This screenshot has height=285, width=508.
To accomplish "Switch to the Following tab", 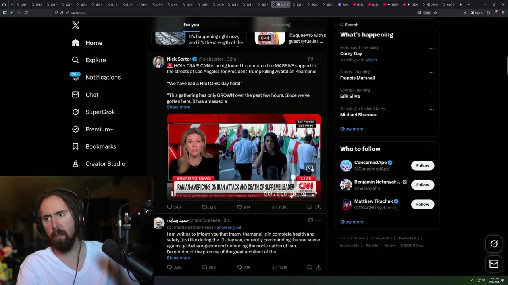I will 280,25.
